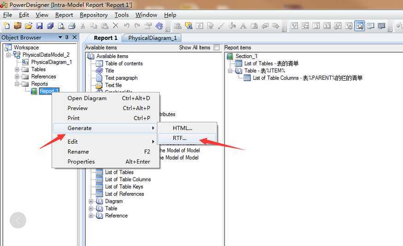Choose Rename in the context menu
Viewport: 403px width, 246px height.
pos(106,152)
